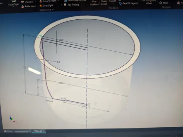Close the first .ipt document tab
183x137 pixels.
[30, 131]
